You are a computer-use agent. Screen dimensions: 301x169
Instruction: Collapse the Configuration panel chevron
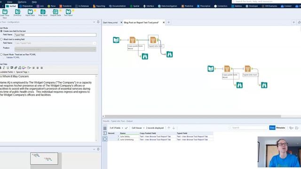(94, 22)
